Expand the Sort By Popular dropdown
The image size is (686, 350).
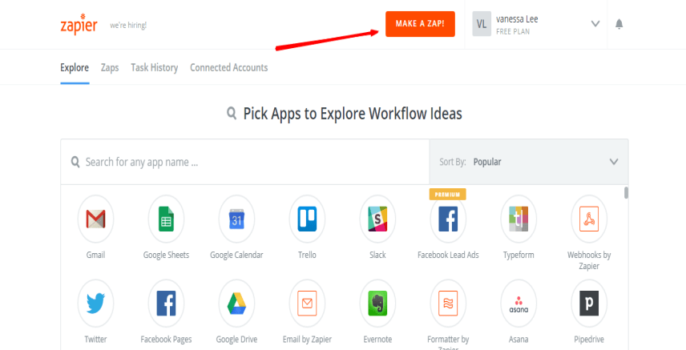point(529,162)
